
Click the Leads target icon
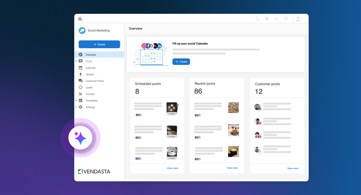click(x=80, y=88)
